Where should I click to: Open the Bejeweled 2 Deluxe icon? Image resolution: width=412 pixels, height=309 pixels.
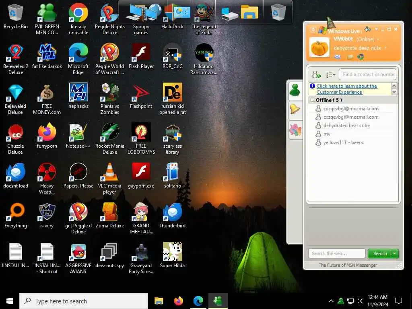(16, 59)
